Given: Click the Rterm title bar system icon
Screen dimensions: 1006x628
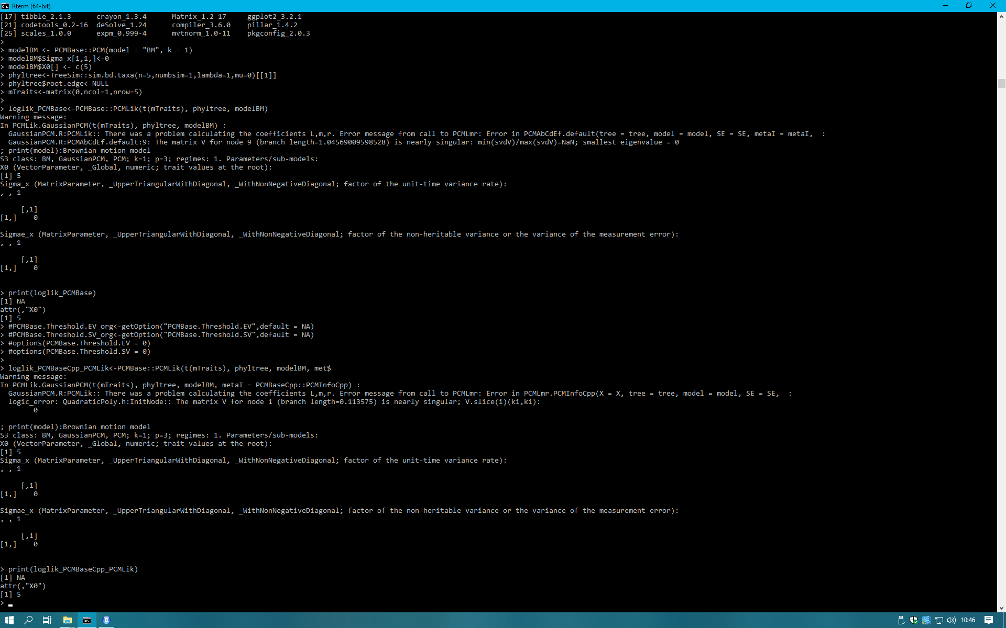Looking at the screenshot, I should pos(5,6).
